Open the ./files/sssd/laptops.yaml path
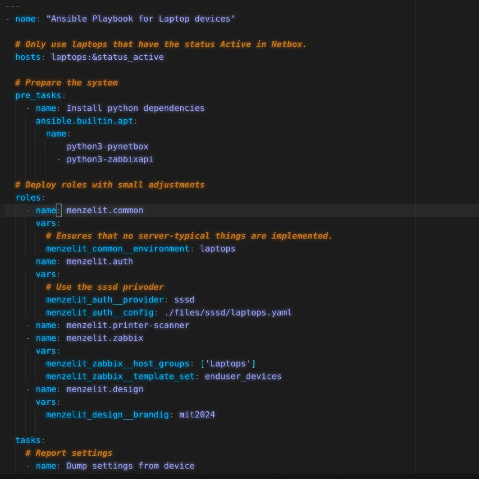 (x=228, y=313)
